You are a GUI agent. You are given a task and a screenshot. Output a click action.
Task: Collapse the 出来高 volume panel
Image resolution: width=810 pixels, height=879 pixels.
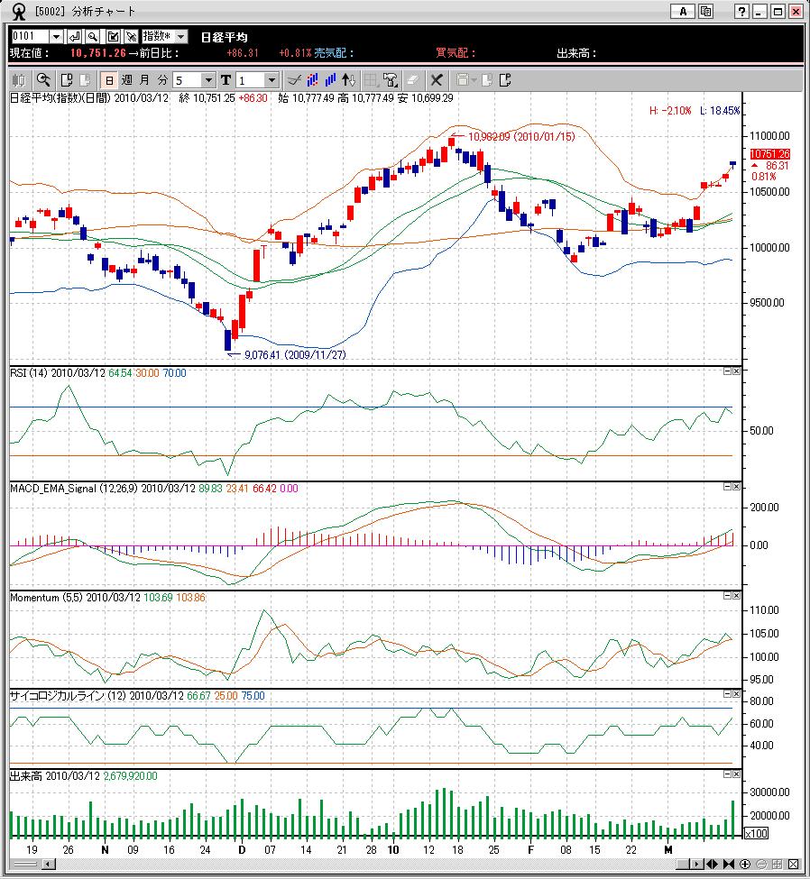tap(727, 774)
